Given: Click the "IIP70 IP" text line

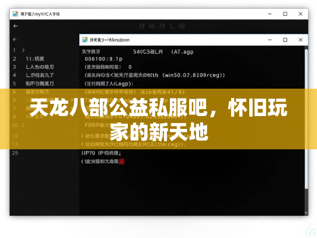Looking at the screenshot, I should tap(101, 153).
